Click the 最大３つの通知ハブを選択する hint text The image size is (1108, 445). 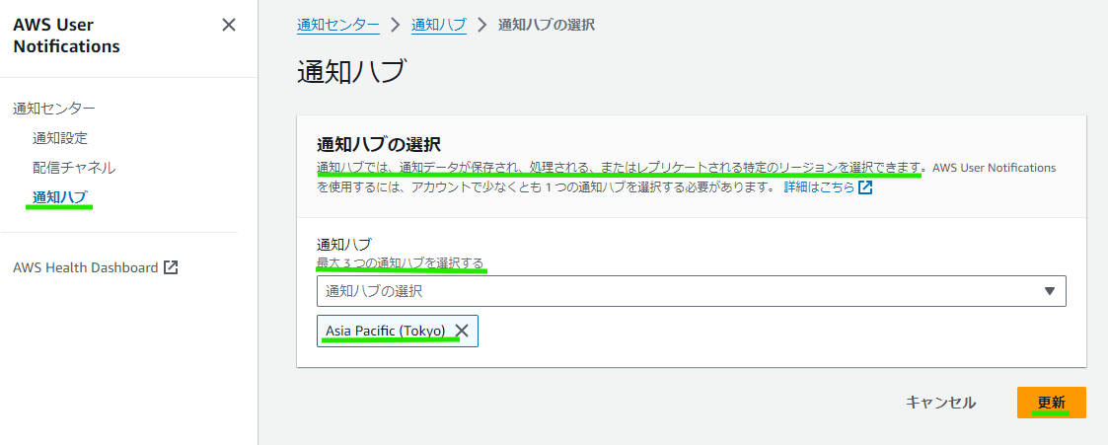[400, 263]
